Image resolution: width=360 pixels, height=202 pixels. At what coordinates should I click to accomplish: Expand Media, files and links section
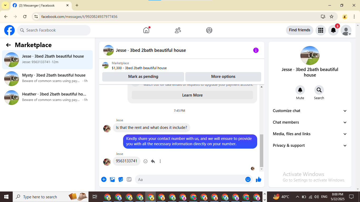(x=310, y=134)
